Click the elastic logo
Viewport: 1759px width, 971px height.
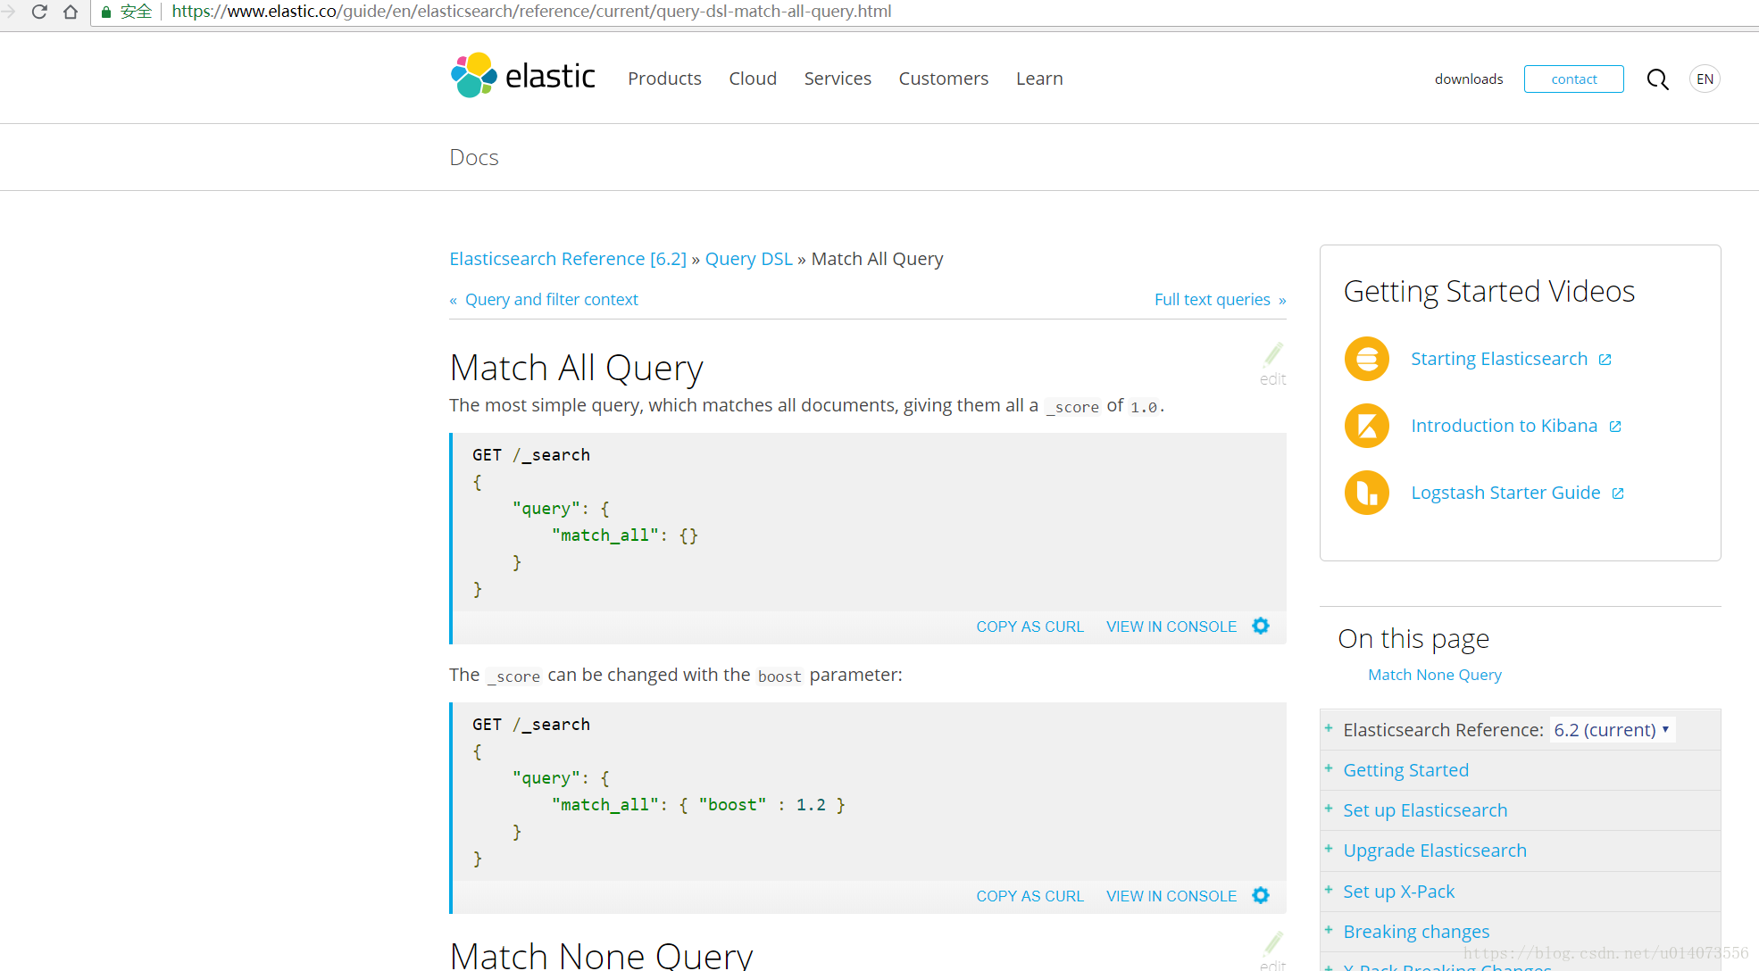tap(523, 76)
